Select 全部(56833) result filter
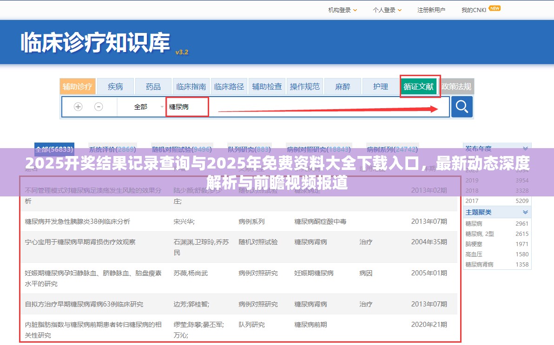Viewport: 554px width, 345px height. 54,150
